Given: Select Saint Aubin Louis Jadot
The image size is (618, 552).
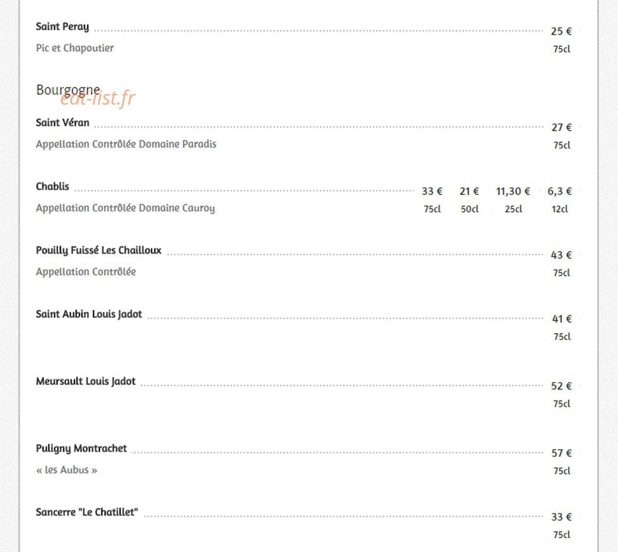Looking at the screenshot, I should pyautogui.click(x=89, y=314).
